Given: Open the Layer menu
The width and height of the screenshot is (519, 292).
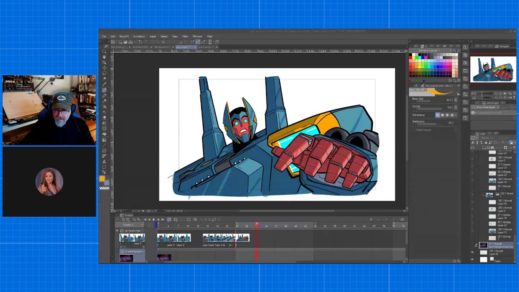Looking at the screenshot, I should tap(153, 36).
